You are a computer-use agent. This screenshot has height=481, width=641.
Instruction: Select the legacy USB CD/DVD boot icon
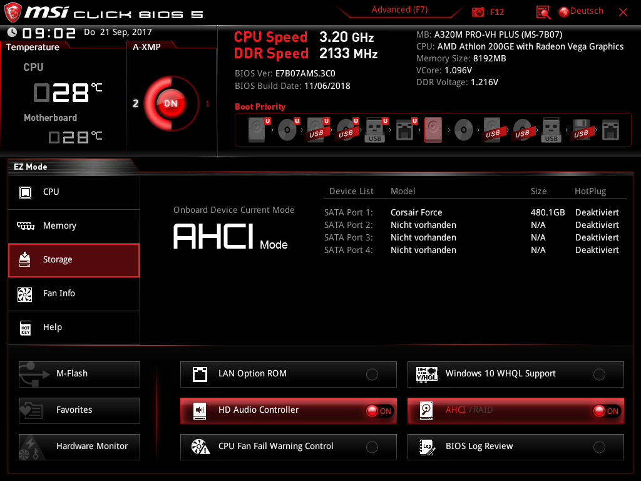click(522, 130)
